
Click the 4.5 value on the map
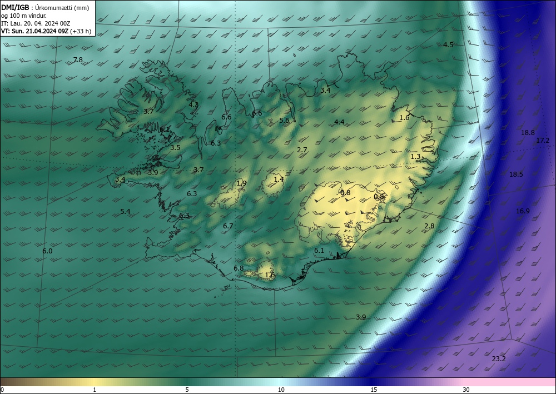pyautogui.click(x=448, y=44)
